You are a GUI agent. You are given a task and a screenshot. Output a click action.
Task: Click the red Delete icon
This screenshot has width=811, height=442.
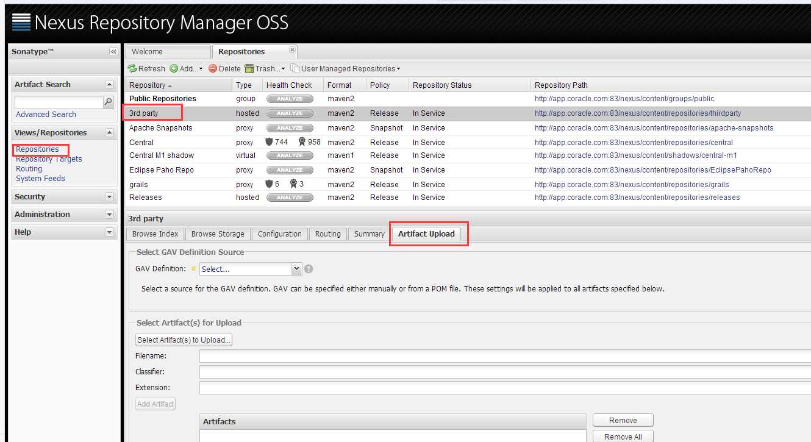[213, 69]
